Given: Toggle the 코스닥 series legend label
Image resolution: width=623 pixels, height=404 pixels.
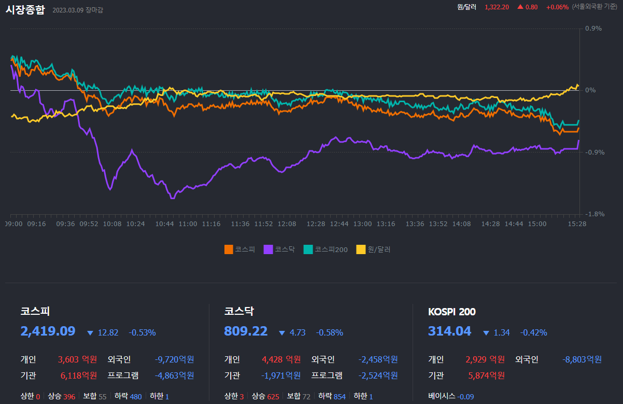Looking at the screenshot, I should coord(285,249).
